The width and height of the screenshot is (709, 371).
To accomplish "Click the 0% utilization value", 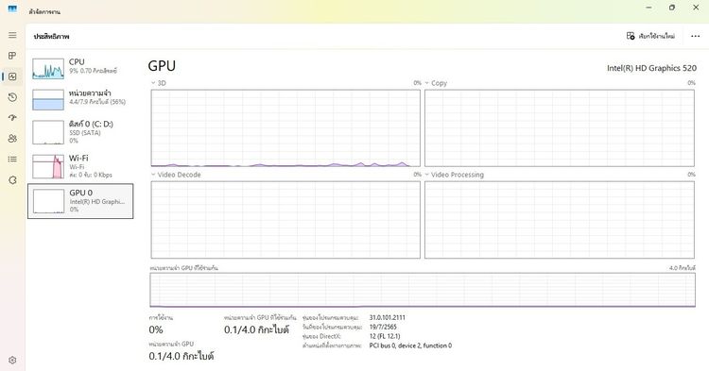I will point(156,329).
